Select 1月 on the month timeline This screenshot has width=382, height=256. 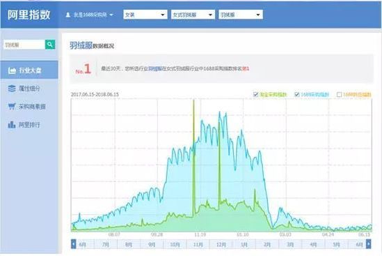244,244
